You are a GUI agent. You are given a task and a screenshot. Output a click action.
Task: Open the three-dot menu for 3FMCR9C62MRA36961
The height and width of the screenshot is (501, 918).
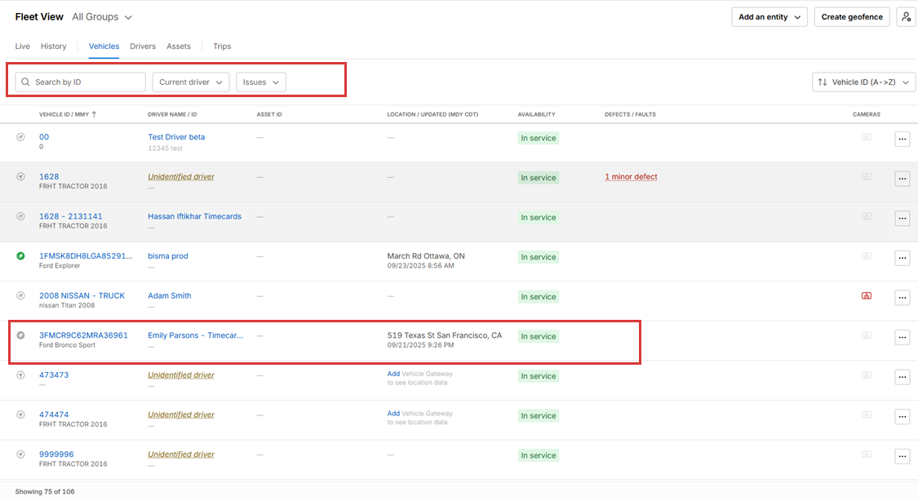(x=902, y=337)
